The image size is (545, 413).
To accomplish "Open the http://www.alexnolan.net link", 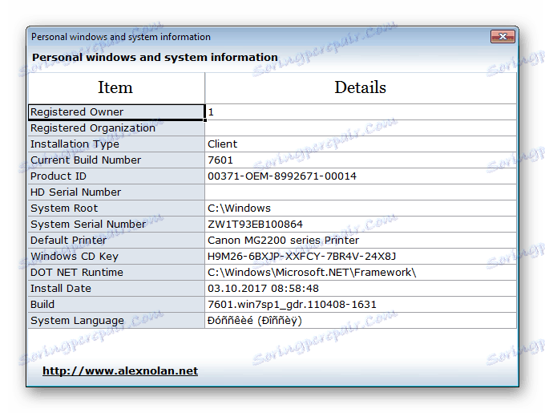I will coord(120,371).
